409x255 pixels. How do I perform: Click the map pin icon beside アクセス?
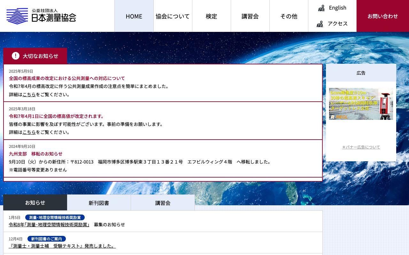tap(320, 24)
